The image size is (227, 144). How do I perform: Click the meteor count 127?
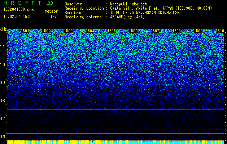(53, 17)
